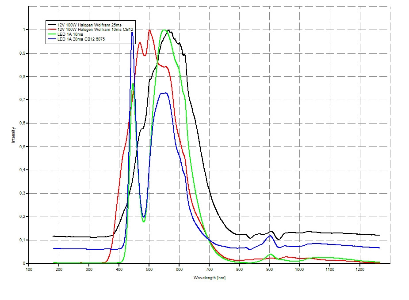Click the red line sample in the legend
Image resolution: width=409 pixels, height=300 pixels.
53,30
